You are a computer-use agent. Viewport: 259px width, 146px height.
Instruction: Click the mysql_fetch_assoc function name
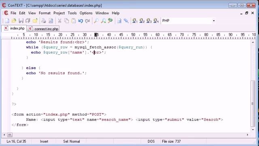tap(95, 47)
